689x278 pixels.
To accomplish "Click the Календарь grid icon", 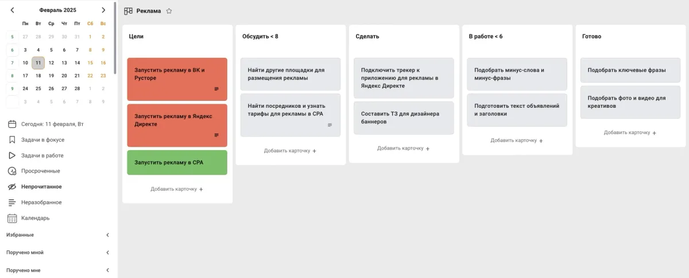I will point(11,218).
